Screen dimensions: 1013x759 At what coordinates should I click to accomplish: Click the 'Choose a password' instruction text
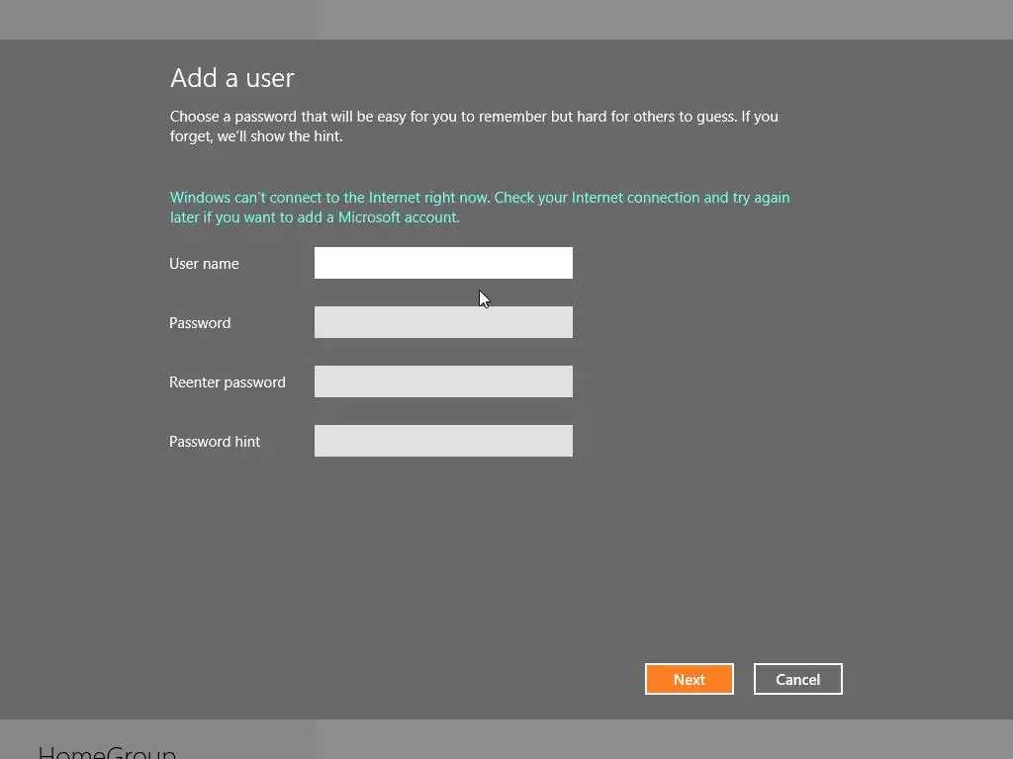pyautogui.click(x=474, y=126)
